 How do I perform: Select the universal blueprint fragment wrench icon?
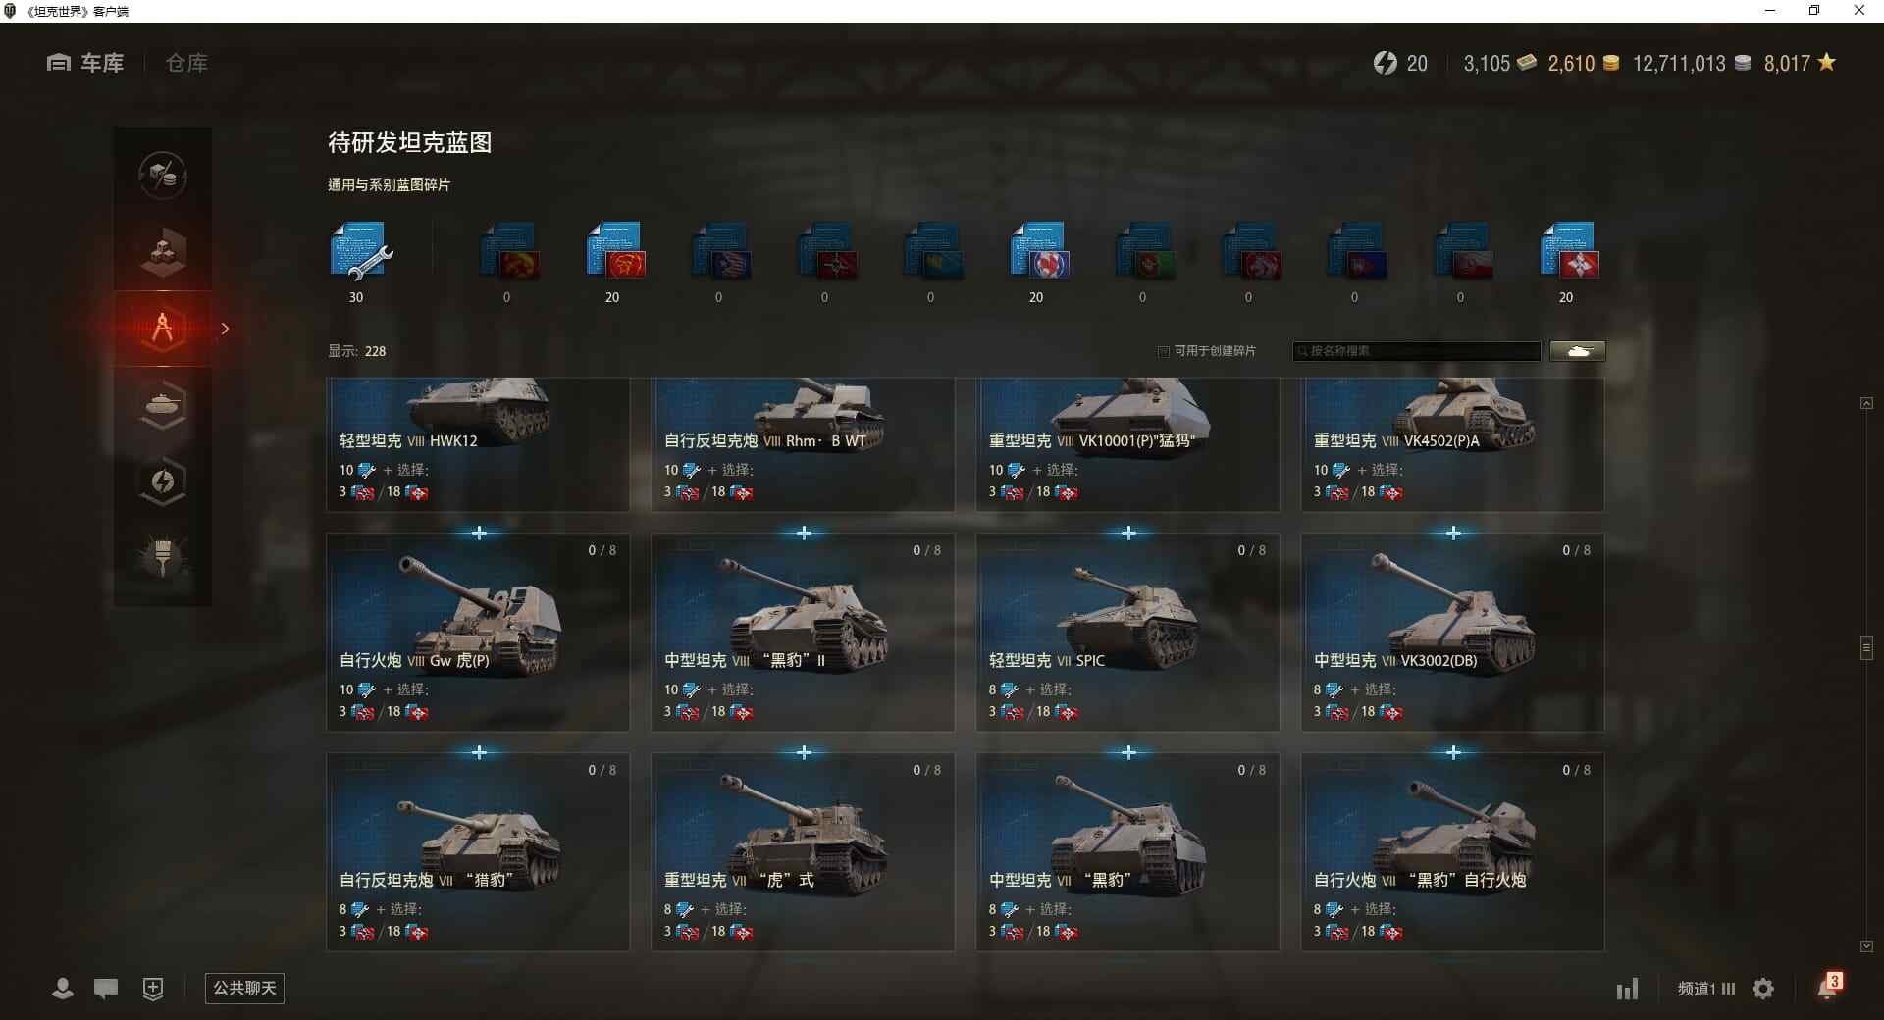pyautogui.click(x=360, y=252)
